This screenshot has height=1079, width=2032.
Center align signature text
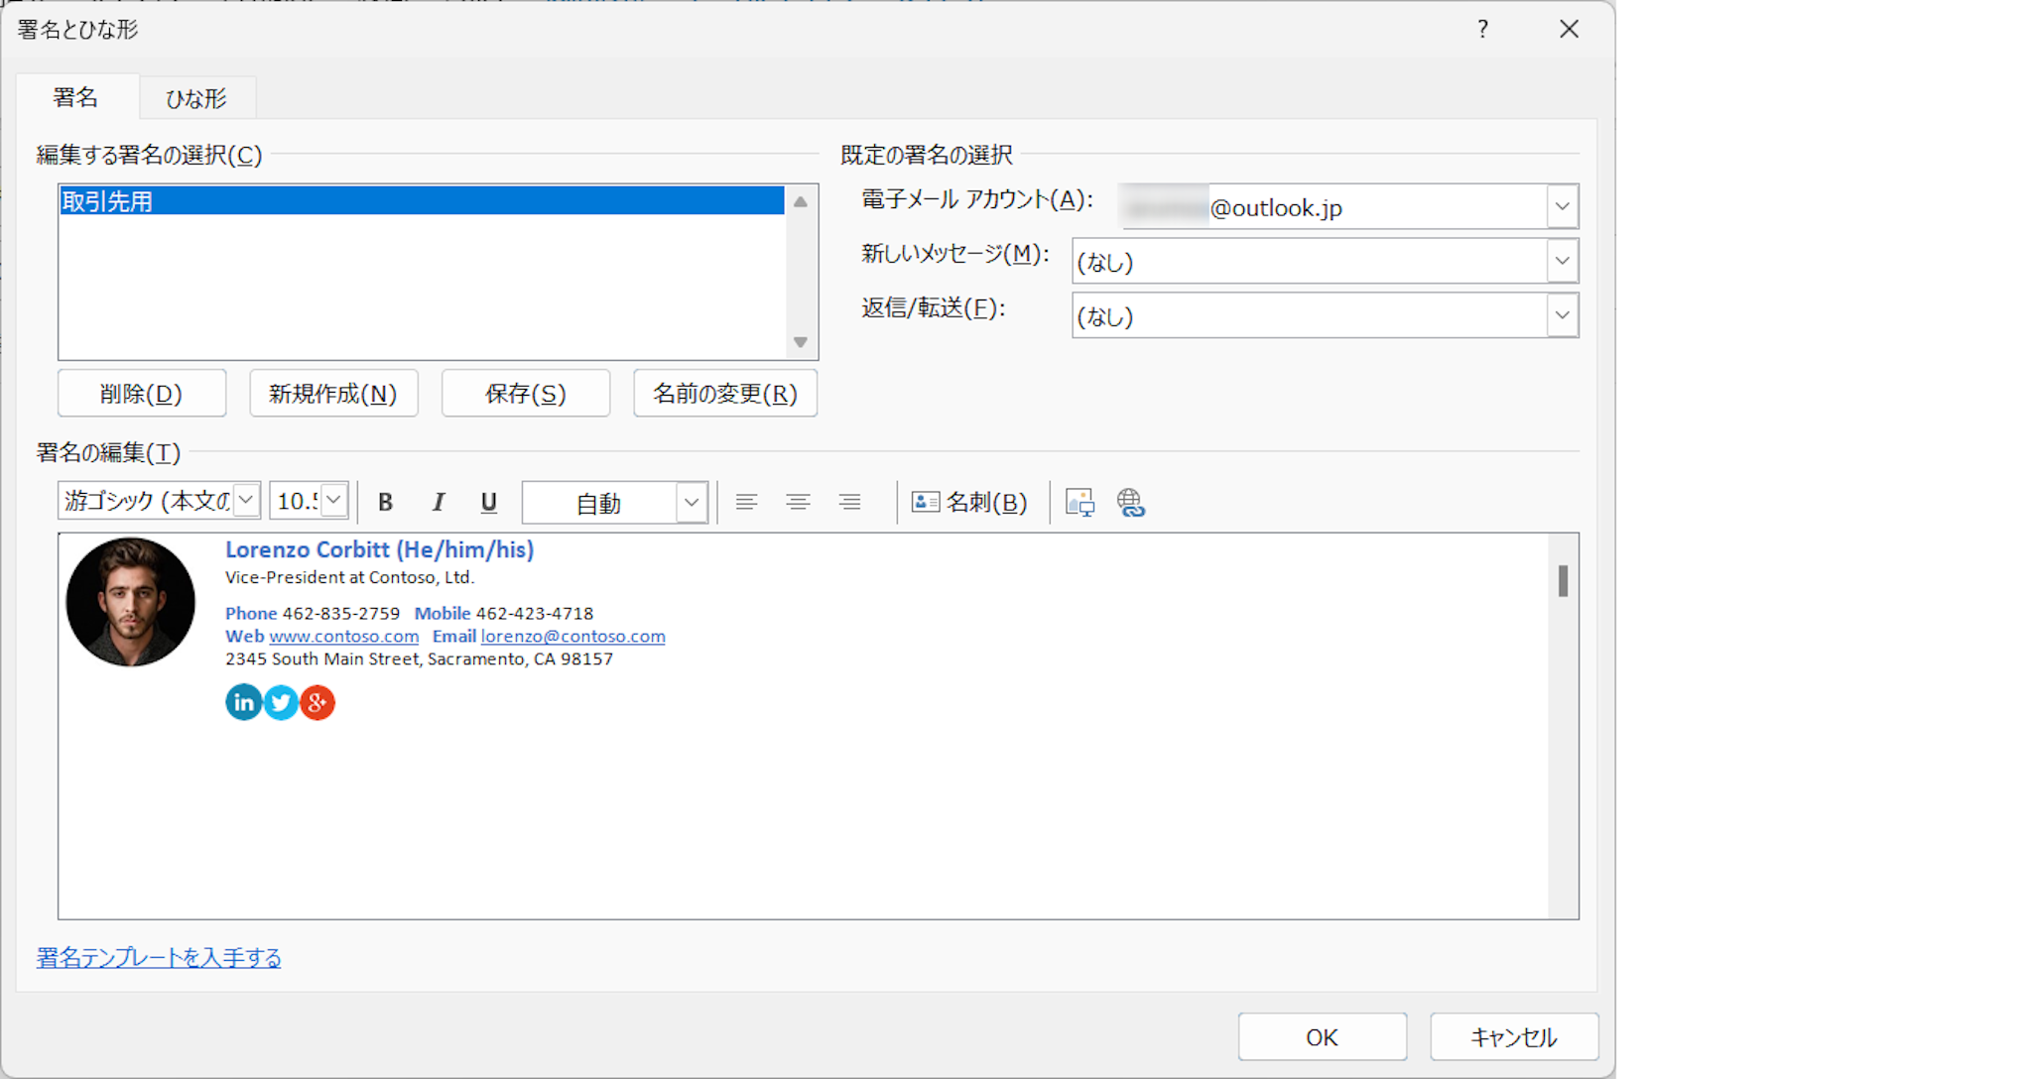798,503
